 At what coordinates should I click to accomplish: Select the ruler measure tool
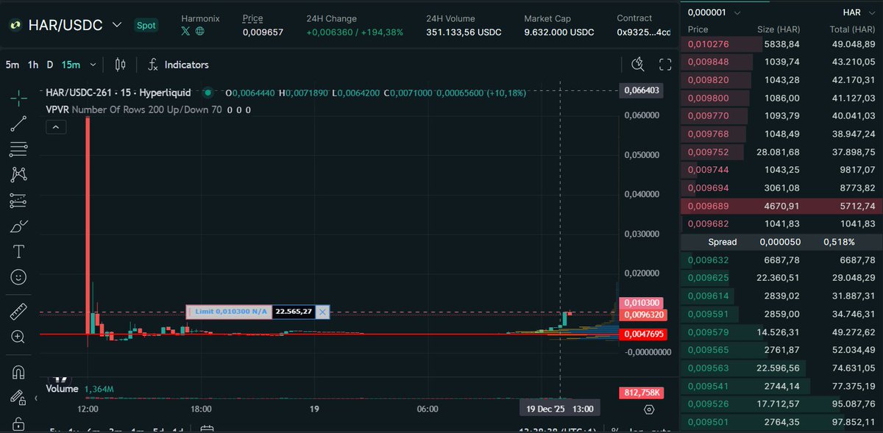pos(19,311)
